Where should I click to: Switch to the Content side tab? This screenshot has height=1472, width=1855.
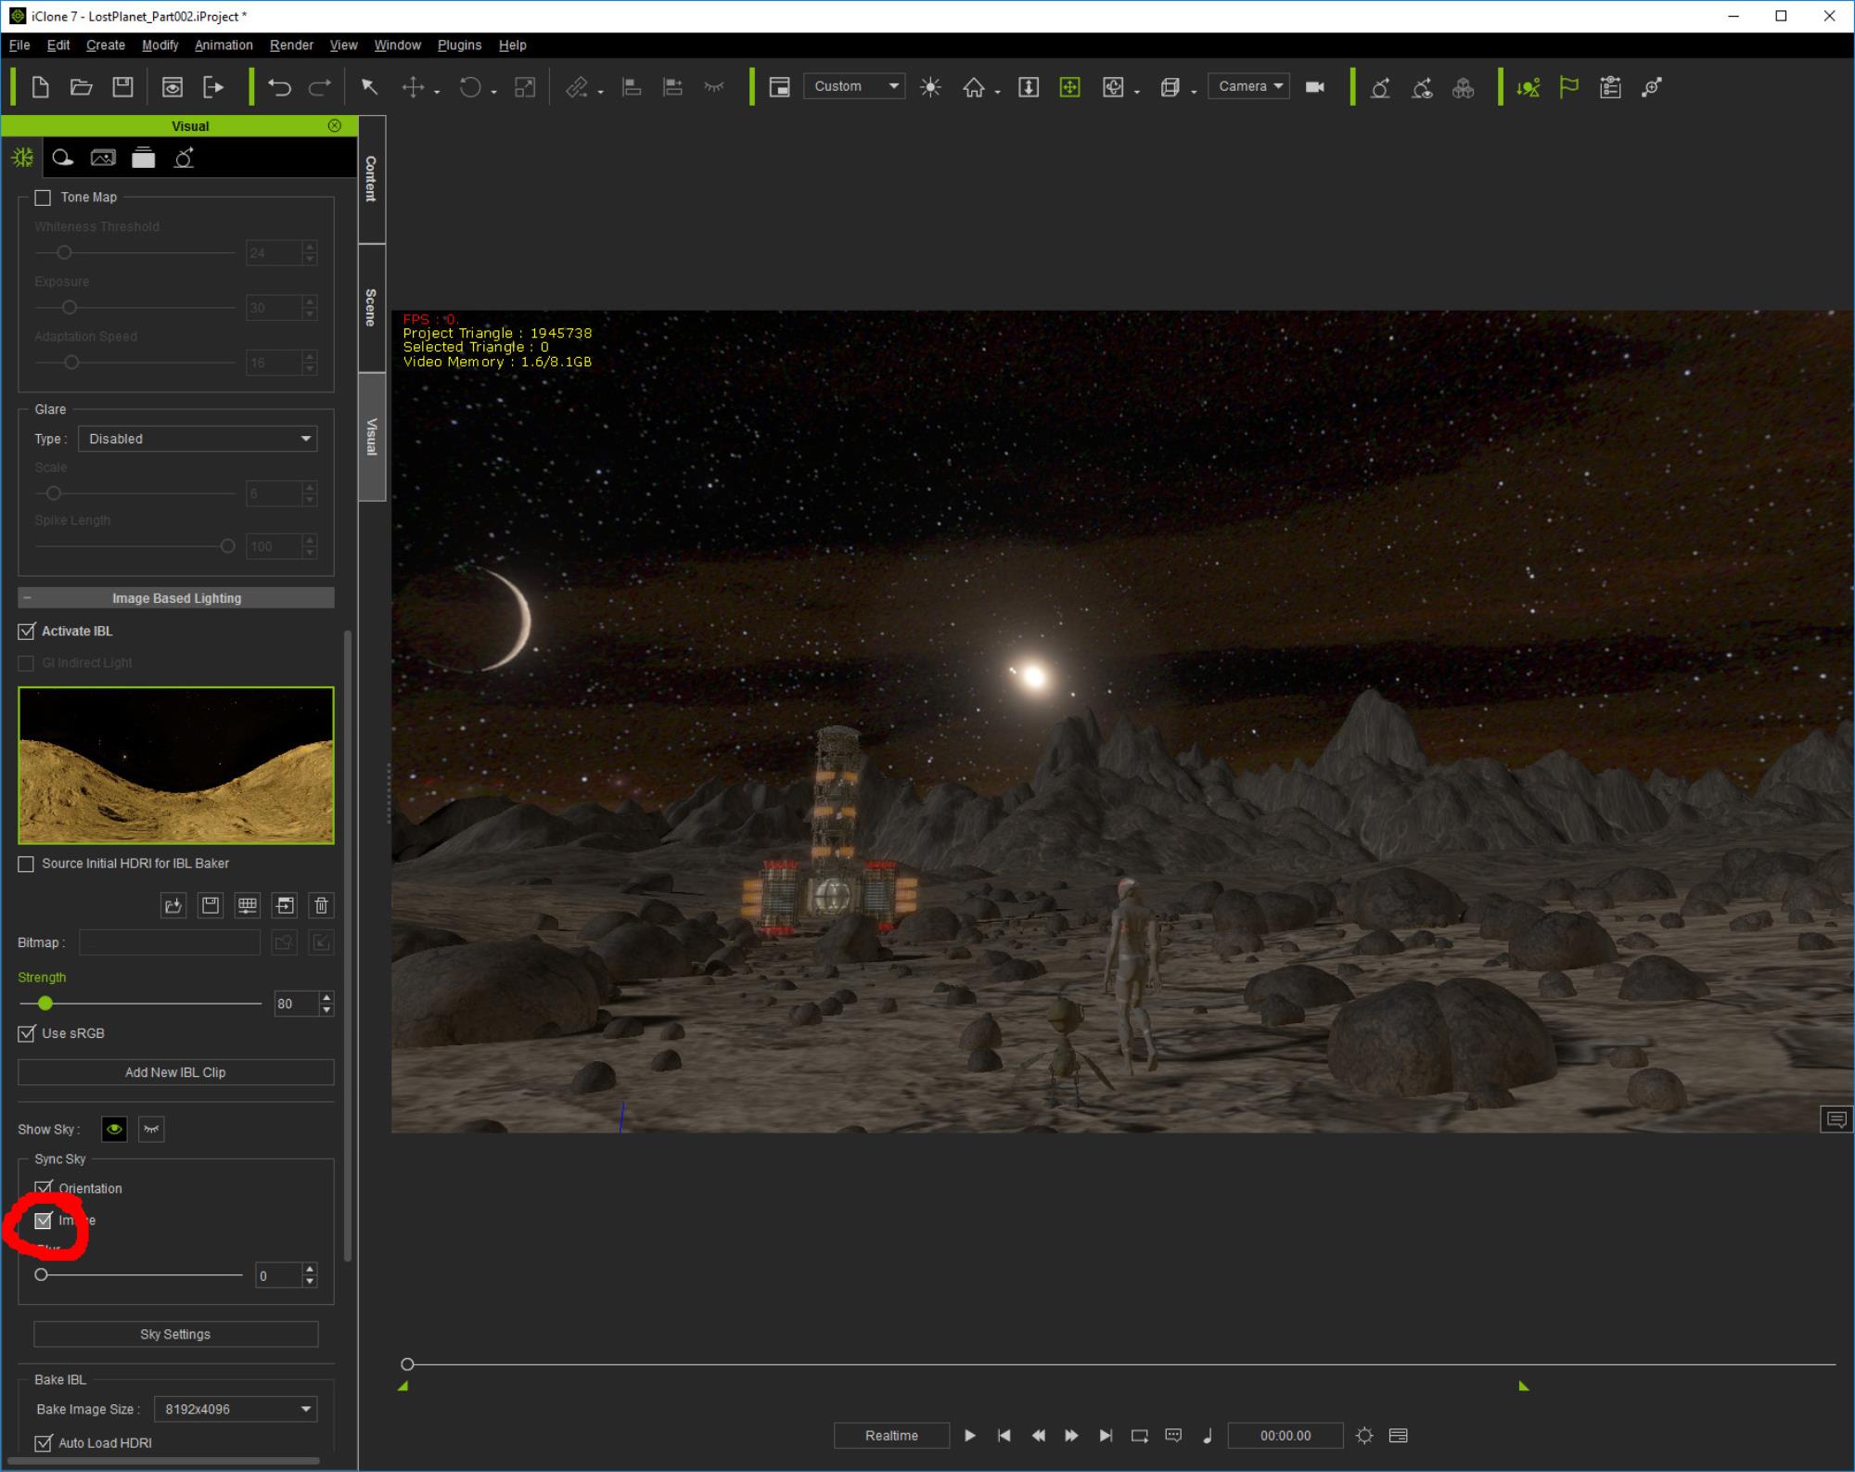[x=371, y=179]
